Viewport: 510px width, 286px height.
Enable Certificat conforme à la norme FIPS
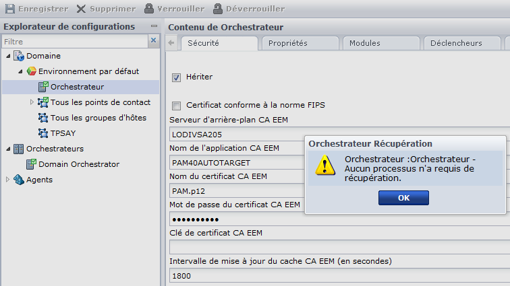click(177, 106)
